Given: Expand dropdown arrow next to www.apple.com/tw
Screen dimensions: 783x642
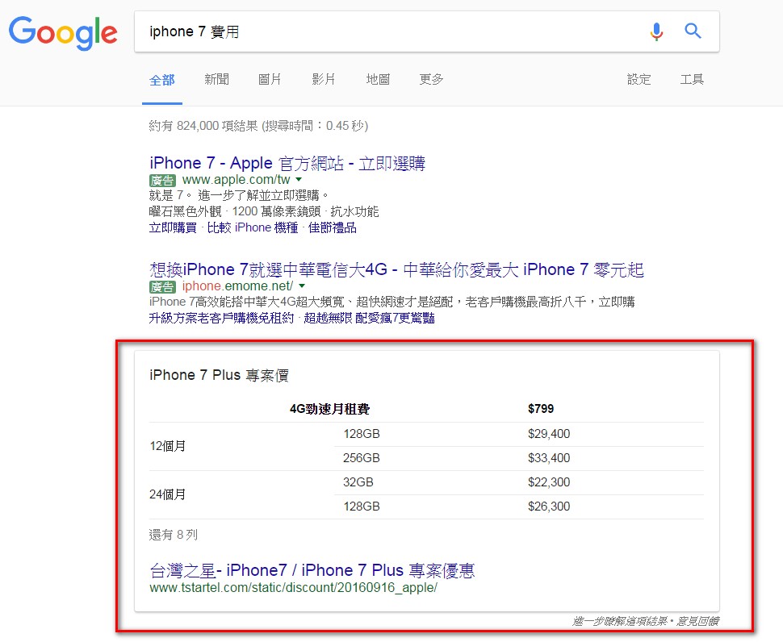Looking at the screenshot, I should (x=299, y=179).
